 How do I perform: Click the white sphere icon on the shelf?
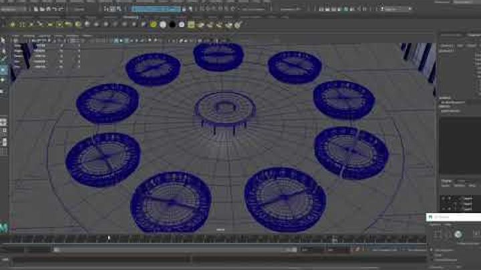(x=162, y=25)
